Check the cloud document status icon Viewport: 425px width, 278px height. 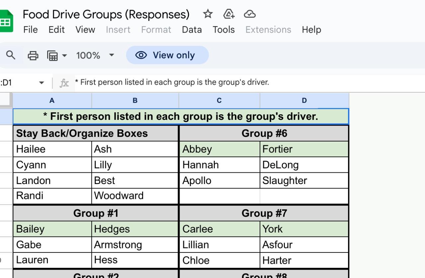(x=250, y=14)
